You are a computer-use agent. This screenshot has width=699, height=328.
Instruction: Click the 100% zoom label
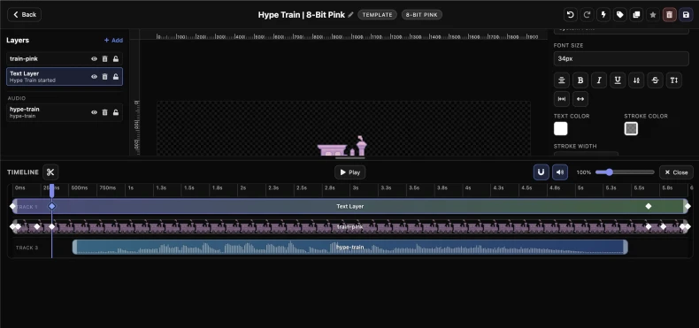point(584,172)
